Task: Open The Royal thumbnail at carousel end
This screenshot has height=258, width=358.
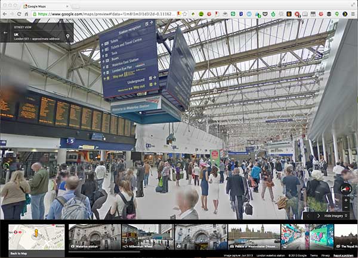Action: pyautogui.click(x=346, y=237)
